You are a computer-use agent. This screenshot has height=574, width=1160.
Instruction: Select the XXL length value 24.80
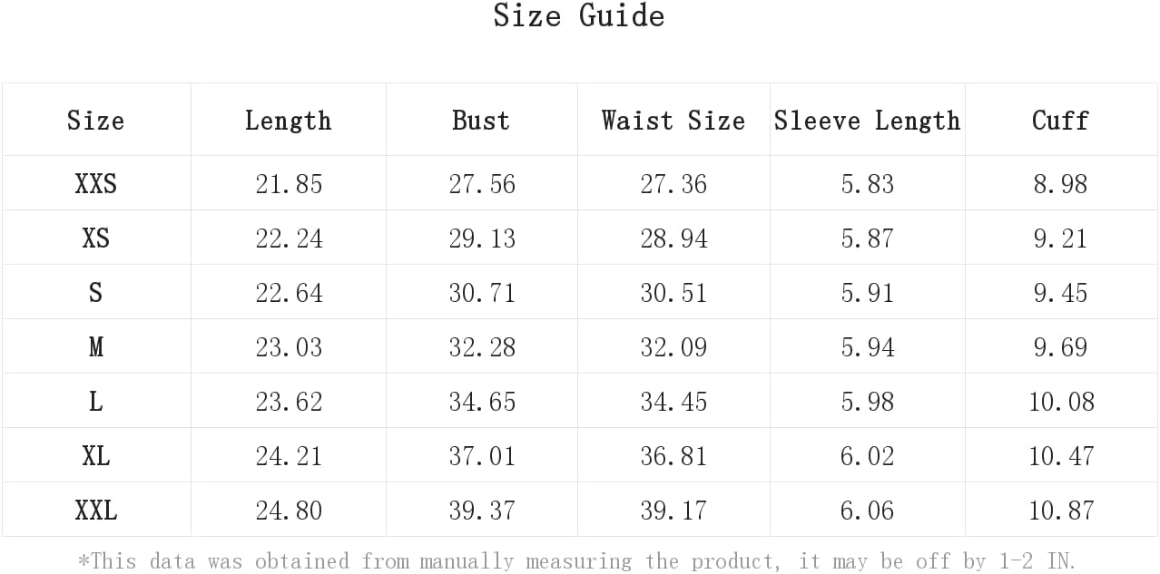tap(289, 511)
